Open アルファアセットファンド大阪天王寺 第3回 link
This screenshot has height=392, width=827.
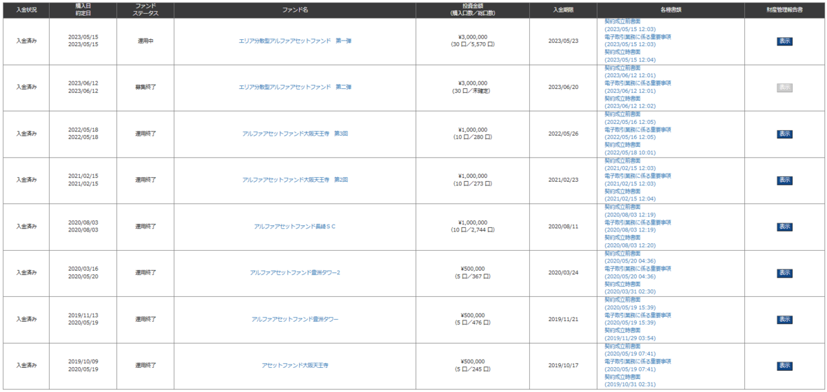295,134
